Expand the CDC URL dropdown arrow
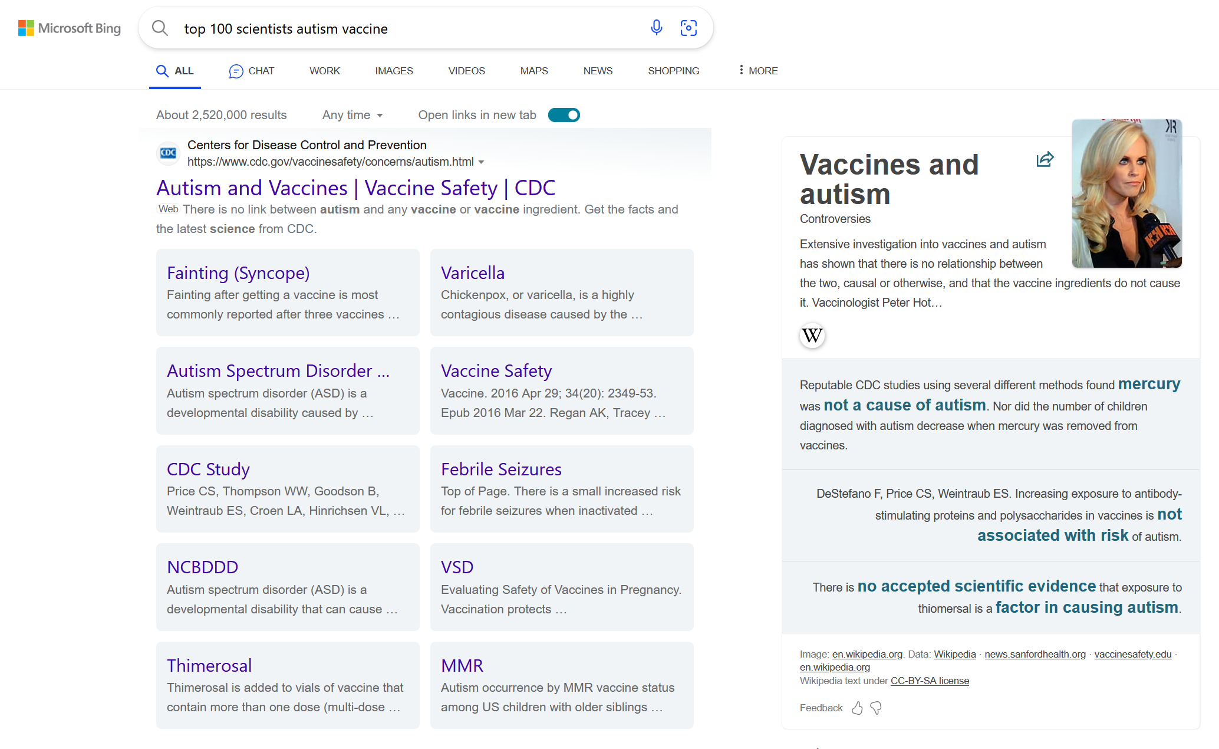Image resolution: width=1219 pixels, height=749 pixels. pyautogui.click(x=482, y=162)
